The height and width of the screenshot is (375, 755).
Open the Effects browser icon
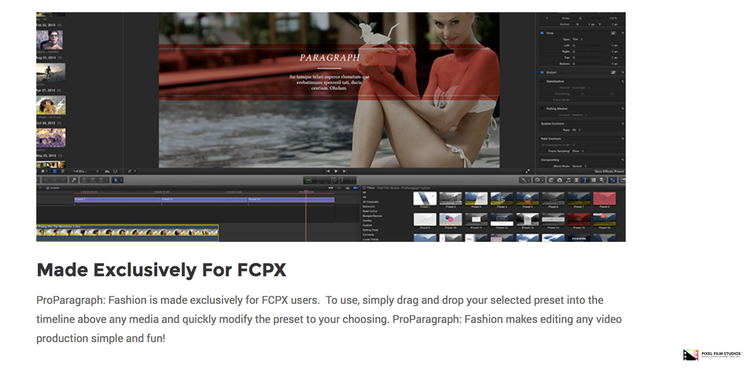(x=551, y=180)
